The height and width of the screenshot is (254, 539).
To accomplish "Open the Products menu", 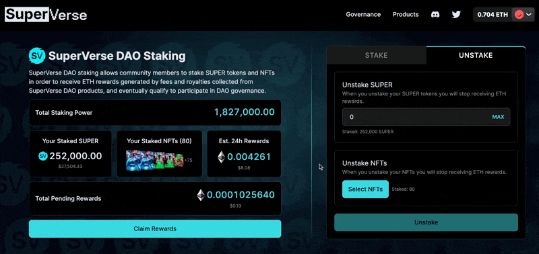I will point(406,14).
